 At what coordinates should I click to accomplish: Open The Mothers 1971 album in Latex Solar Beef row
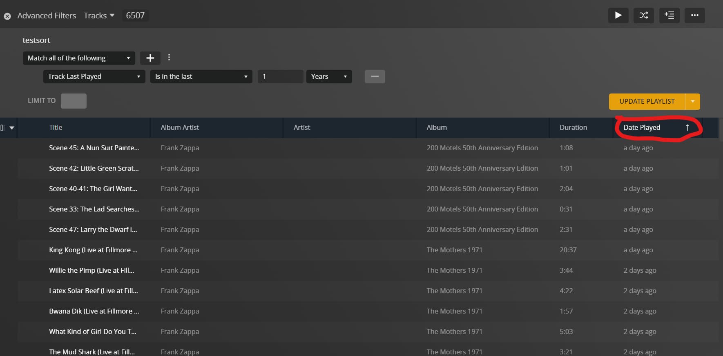tap(455, 291)
